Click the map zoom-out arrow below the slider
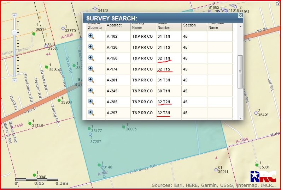The image size is (281, 190). 14,80
